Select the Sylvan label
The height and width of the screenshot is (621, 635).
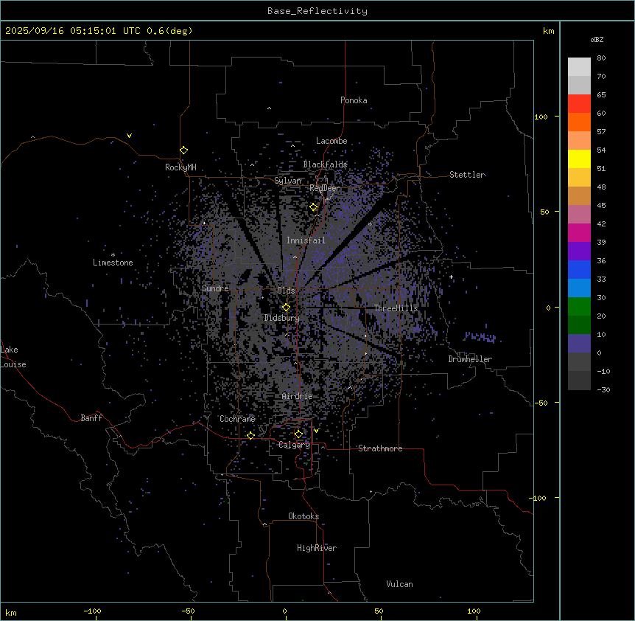[x=287, y=181]
